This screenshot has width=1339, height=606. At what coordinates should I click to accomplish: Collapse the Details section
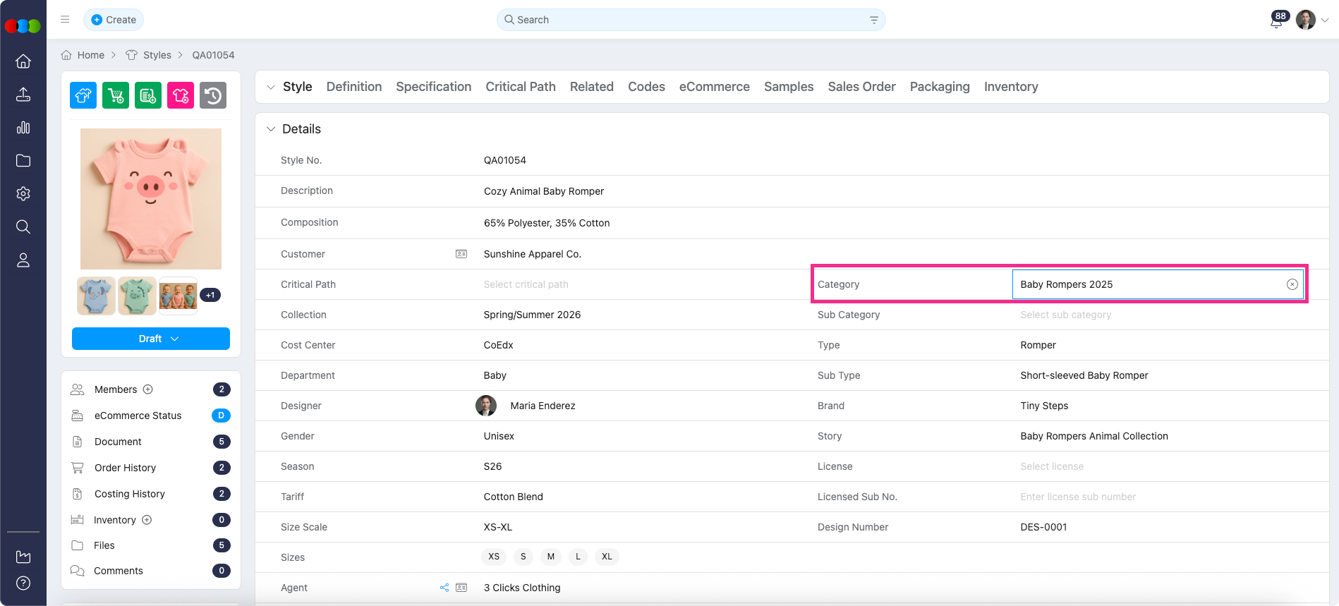[x=271, y=129]
